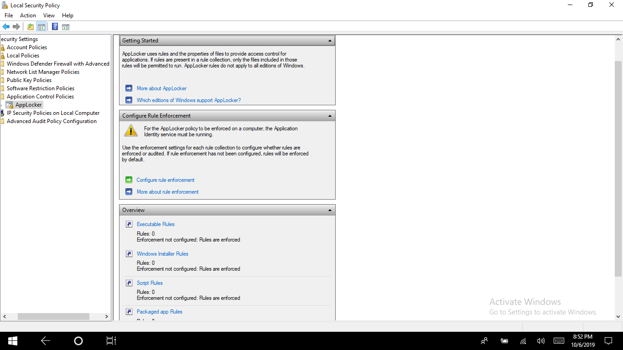The image size is (623, 350).
Task: Click the tree pane scroll right arrow
Action: (x=107, y=316)
